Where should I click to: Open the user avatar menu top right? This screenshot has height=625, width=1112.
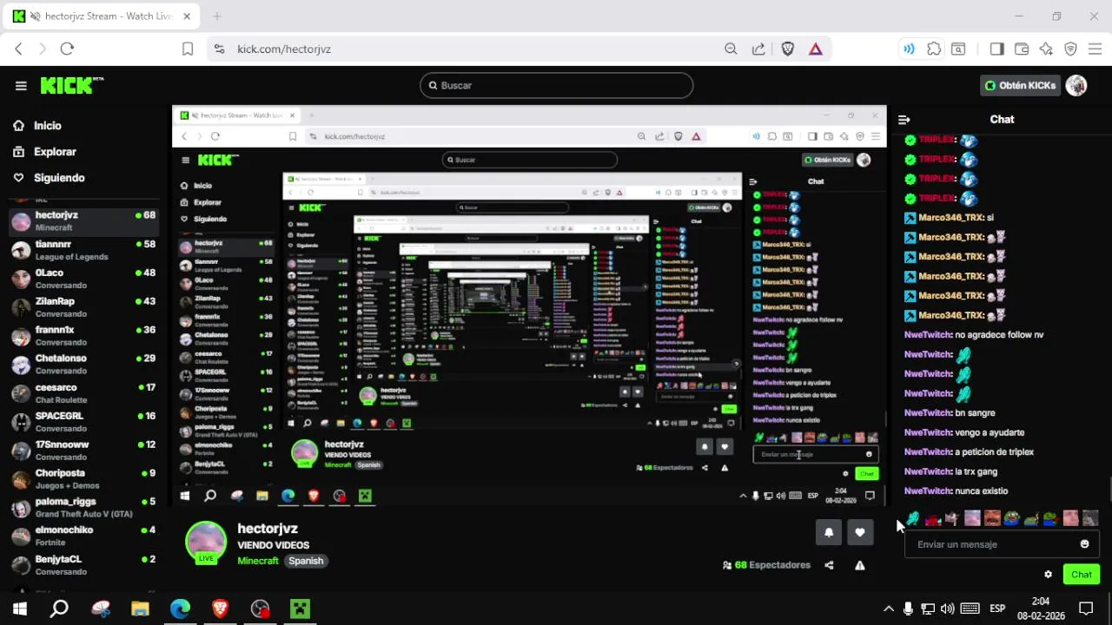tap(1076, 85)
